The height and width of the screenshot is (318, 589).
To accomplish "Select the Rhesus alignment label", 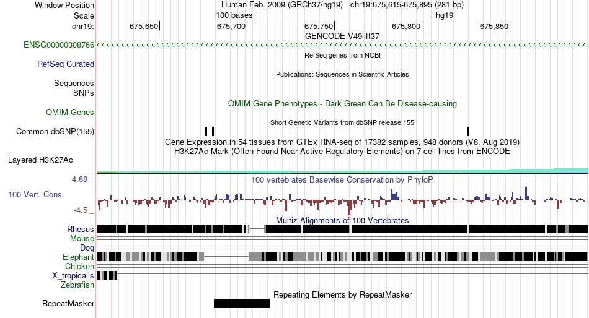I will click(81, 229).
